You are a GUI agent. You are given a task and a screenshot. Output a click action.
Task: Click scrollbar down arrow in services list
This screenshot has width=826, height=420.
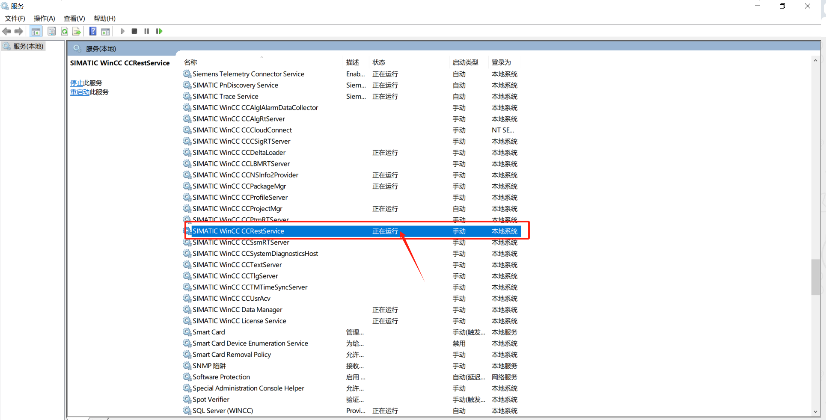(x=815, y=412)
